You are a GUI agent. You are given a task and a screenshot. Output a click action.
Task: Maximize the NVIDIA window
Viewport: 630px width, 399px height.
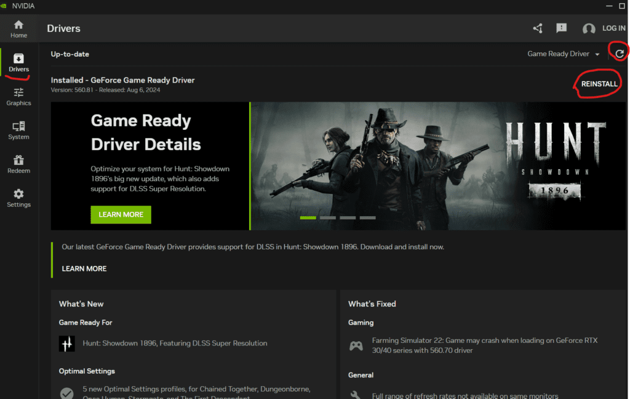click(x=622, y=6)
